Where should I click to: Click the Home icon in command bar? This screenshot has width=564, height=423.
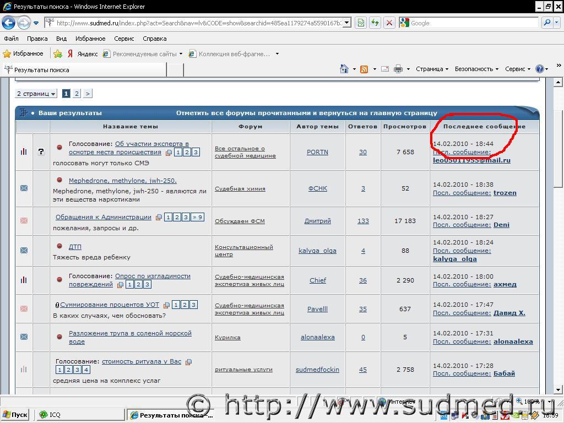pyautogui.click(x=344, y=69)
